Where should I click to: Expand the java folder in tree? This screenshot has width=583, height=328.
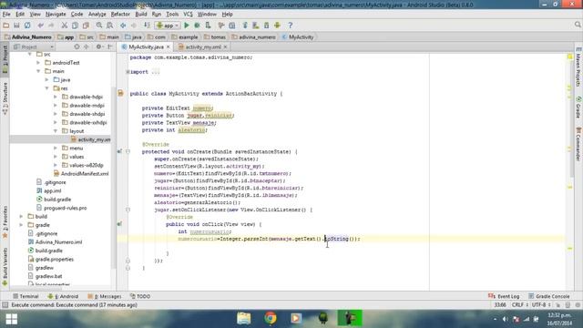point(47,79)
